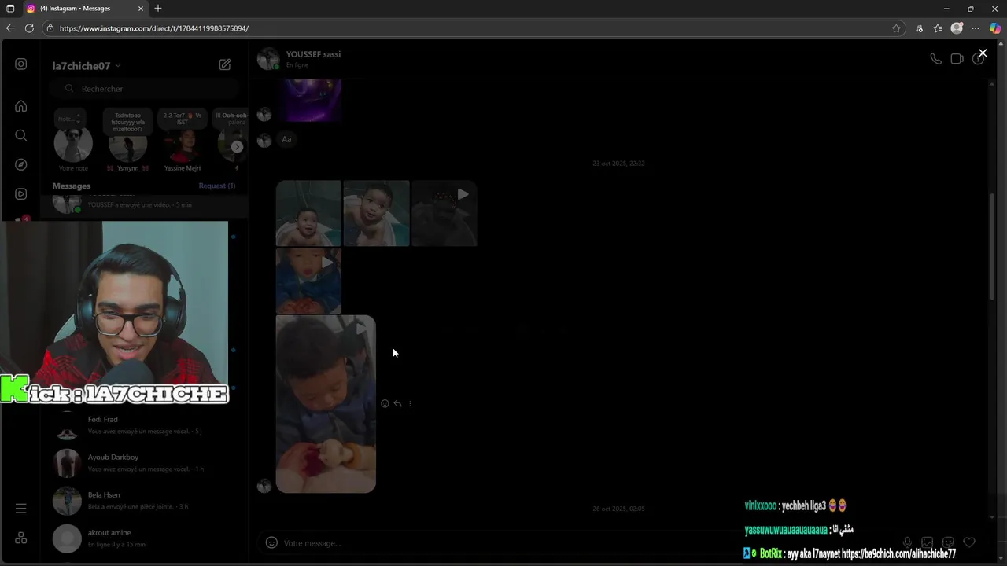The height and width of the screenshot is (566, 1007).
Task: Expand the la7chiche07 account switcher
Action: point(87,66)
